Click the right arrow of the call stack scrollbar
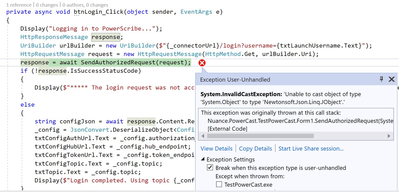Image resolution: width=399 pixels, height=192 pixels. pos(390,136)
